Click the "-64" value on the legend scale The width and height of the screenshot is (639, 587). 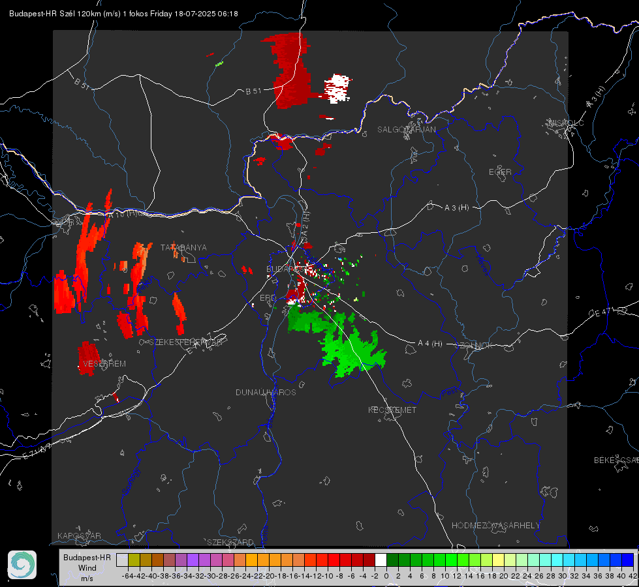tap(127, 576)
